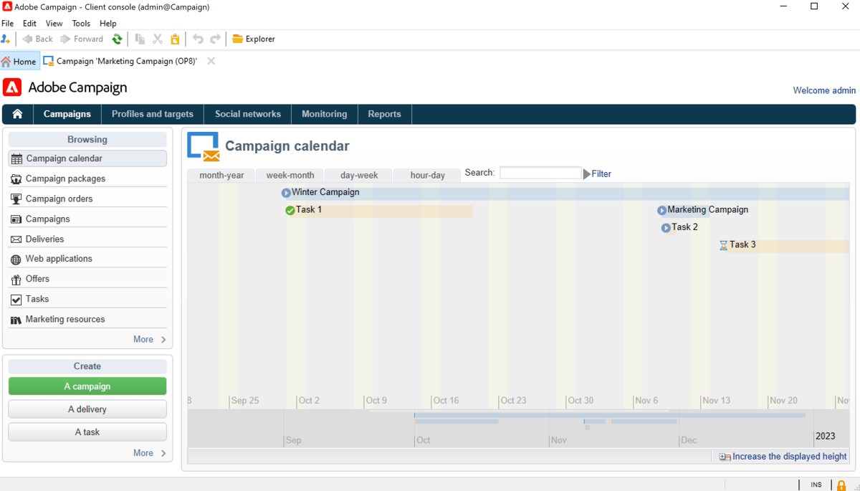860x491 pixels.
Task: Toggle insert mode via INS in status bar
Action: coord(816,485)
